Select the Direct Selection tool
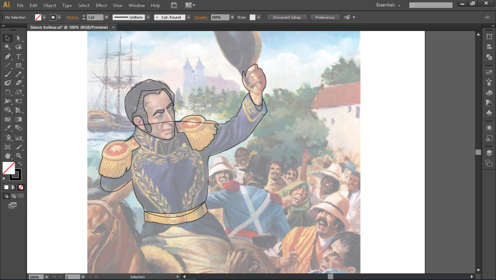Image resolution: width=496 pixels, height=280 pixels. (x=19, y=38)
